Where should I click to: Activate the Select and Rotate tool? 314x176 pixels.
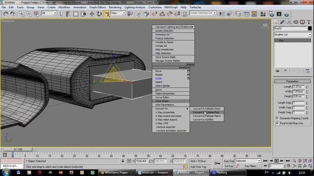point(99,14)
